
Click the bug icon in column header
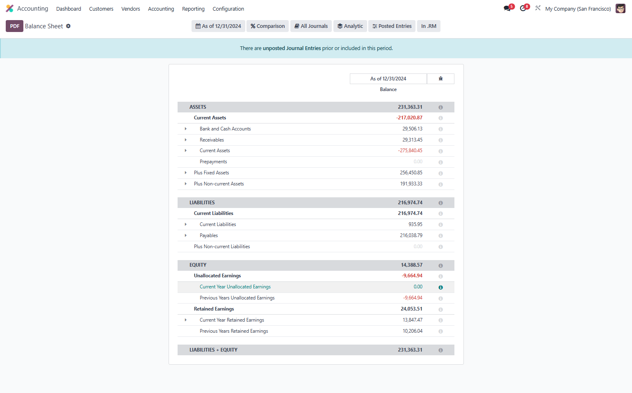coord(440,79)
